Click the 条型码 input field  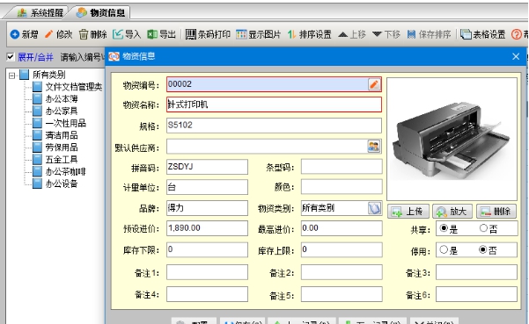click(342, 167)
